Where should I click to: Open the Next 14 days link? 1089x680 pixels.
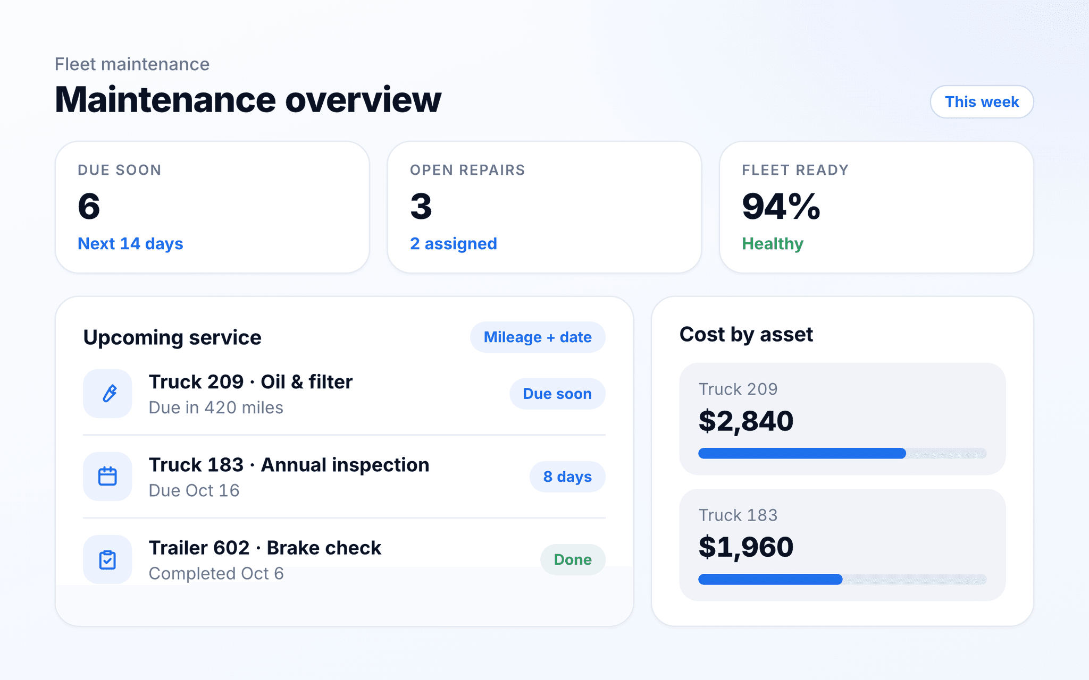pos(130,243)
